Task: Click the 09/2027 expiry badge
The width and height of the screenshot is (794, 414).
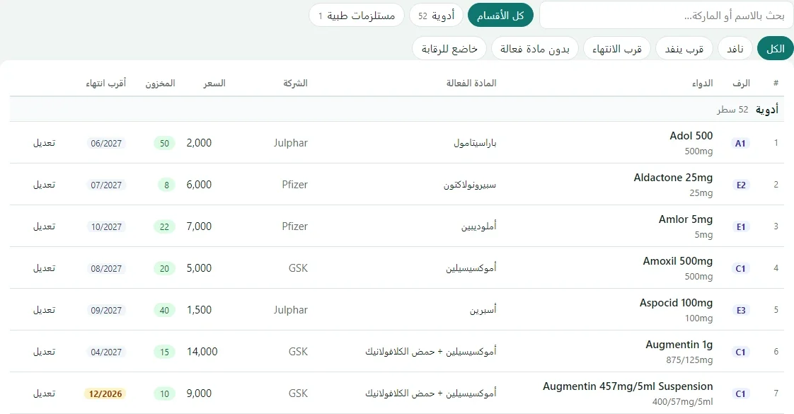Action: point(106,310)
